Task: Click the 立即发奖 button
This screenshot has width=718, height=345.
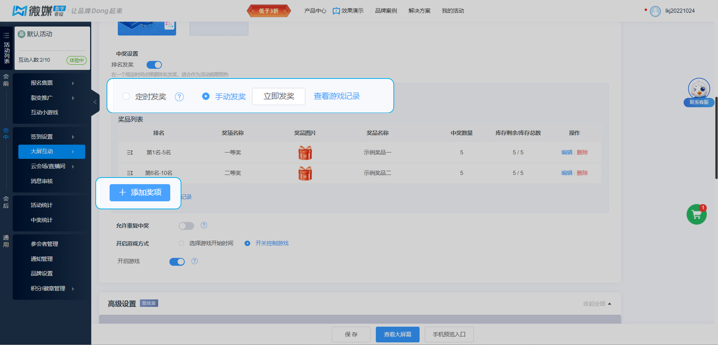Action: click(x=279, y=96)
